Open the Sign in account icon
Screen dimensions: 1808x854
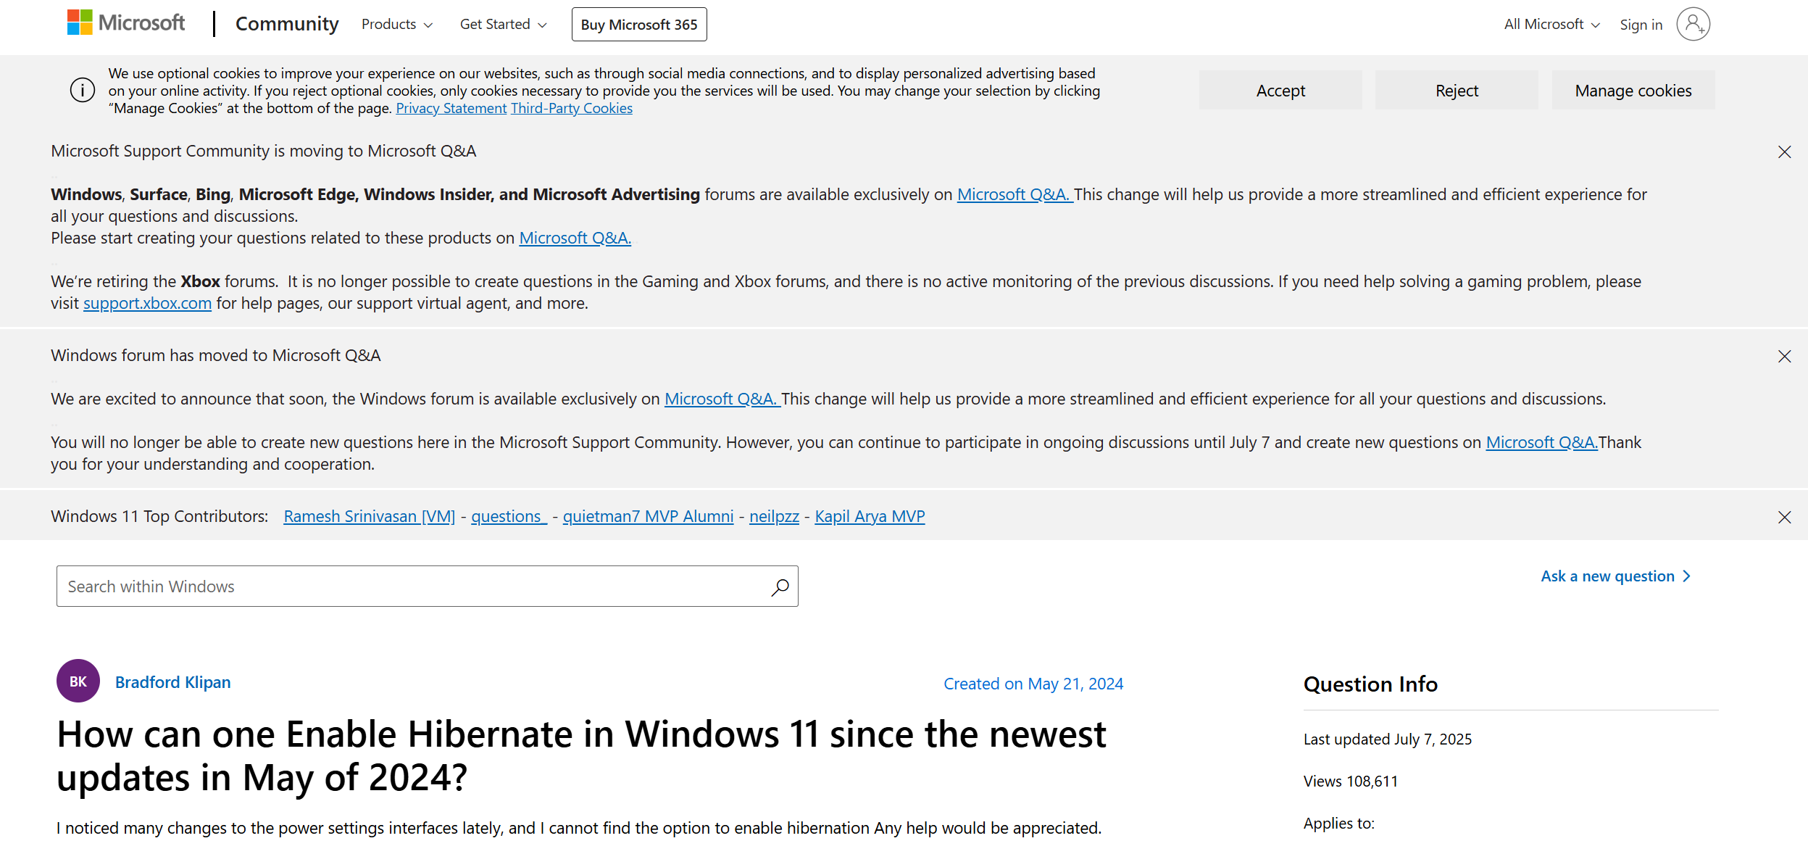click(x=1693, y=24)
